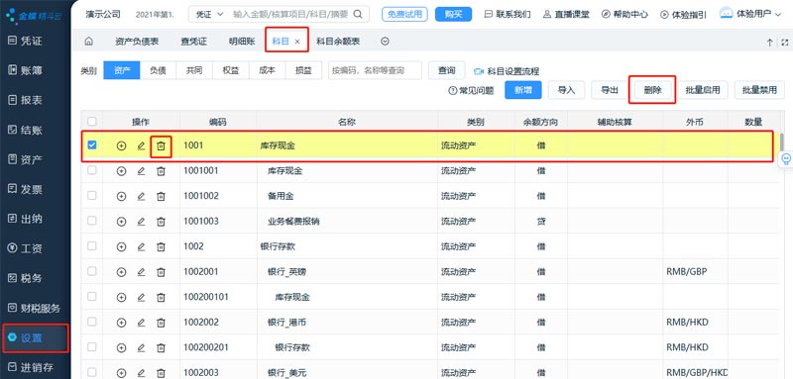The height and width of the screenshot is (379, 793).
Task: Uncheck the 1001 库存现金 row checkbox
Action: 91,145
